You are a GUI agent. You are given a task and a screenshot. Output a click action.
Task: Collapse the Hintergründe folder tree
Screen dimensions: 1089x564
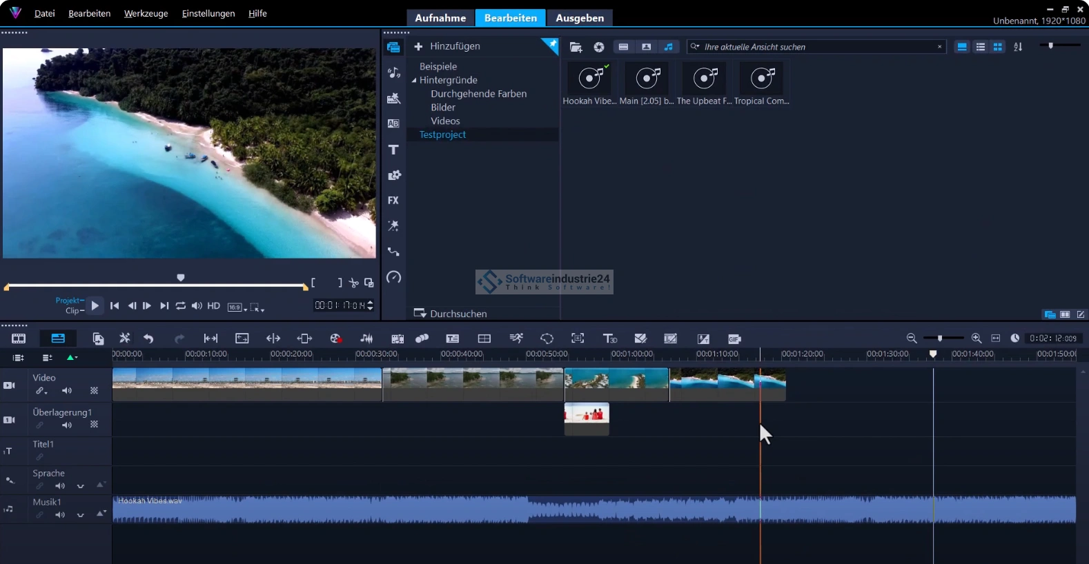[414, 81]
